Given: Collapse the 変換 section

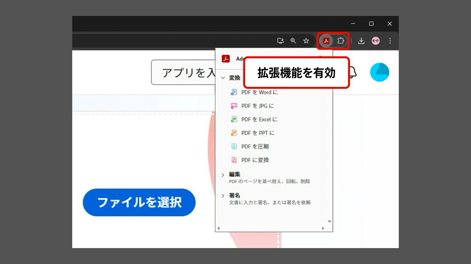Looking at the screenshot, I should (x=223, y=78).
